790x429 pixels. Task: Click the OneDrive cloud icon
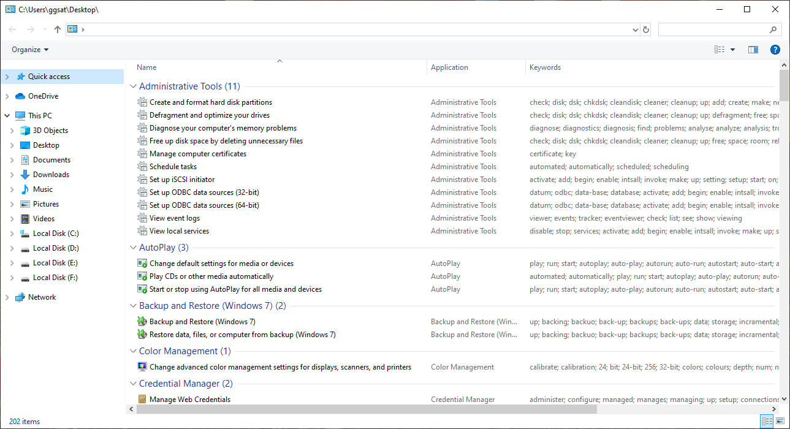[20, 96]
